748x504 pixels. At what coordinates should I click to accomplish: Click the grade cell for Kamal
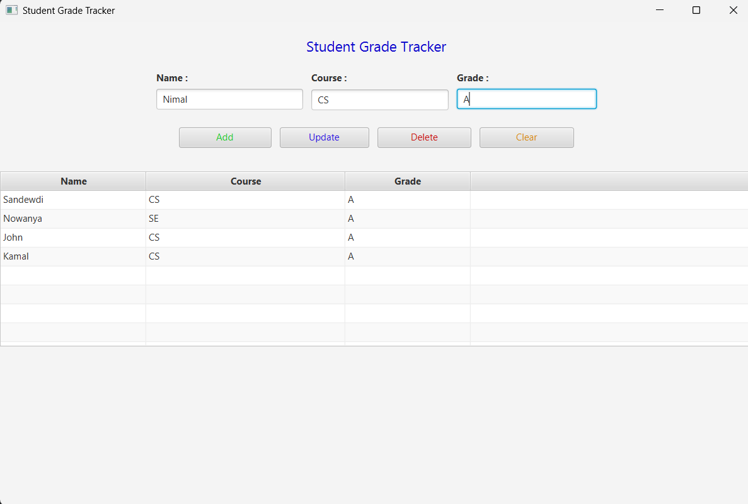point(407,256)
